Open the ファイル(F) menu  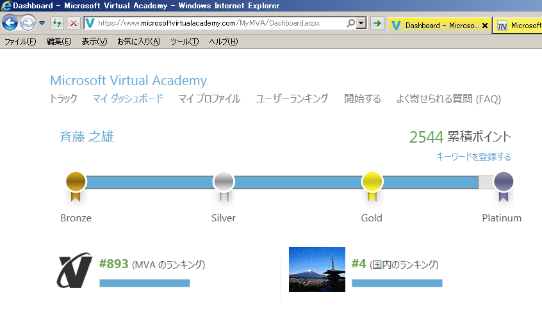[20, 42]
